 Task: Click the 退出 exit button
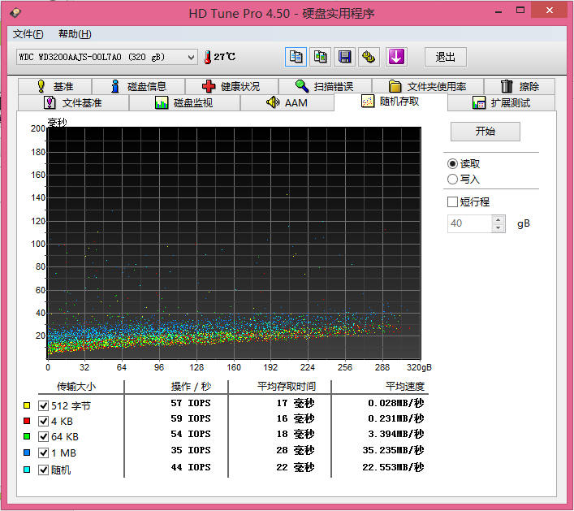tap(446, 57)
